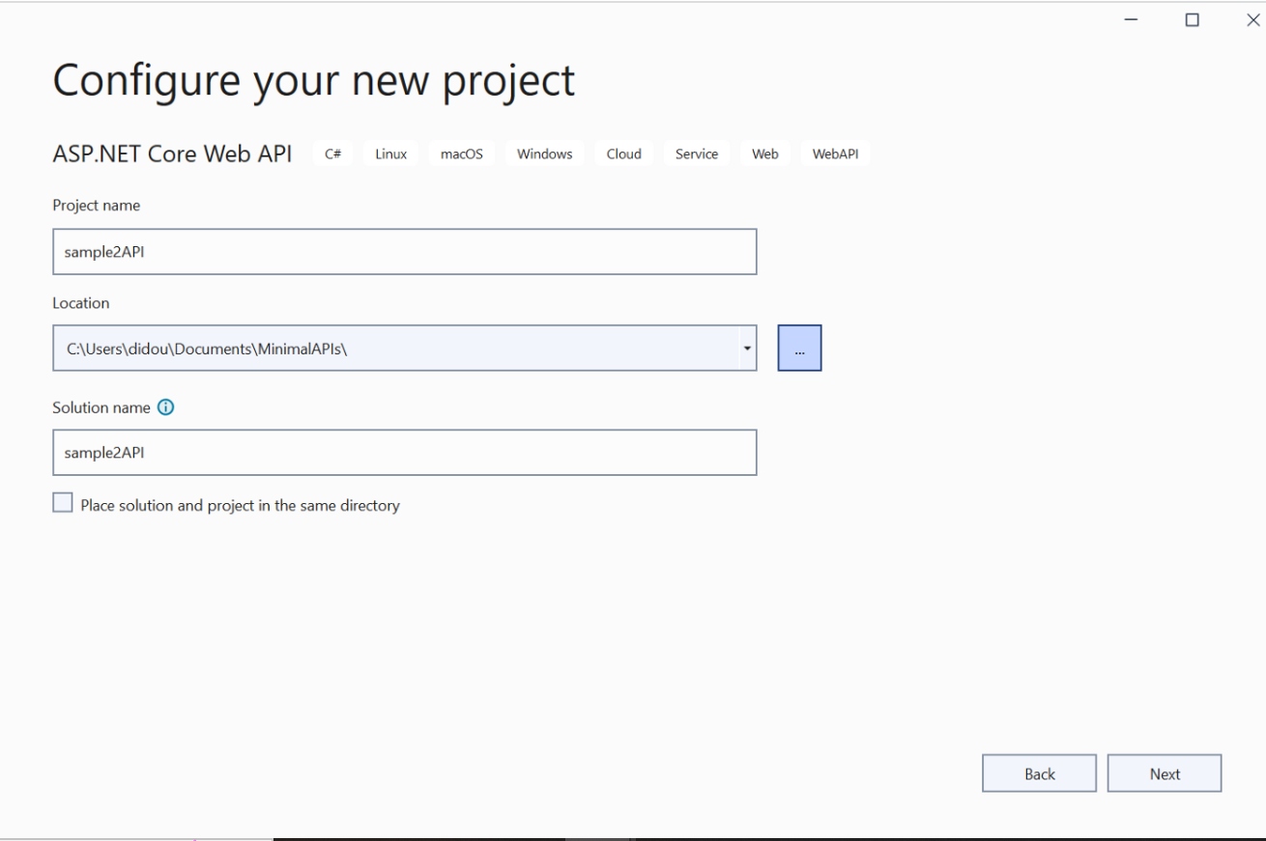Screen dimensions: 1266x841
Task: Click the Web tag
Action: tap(764, 154)
